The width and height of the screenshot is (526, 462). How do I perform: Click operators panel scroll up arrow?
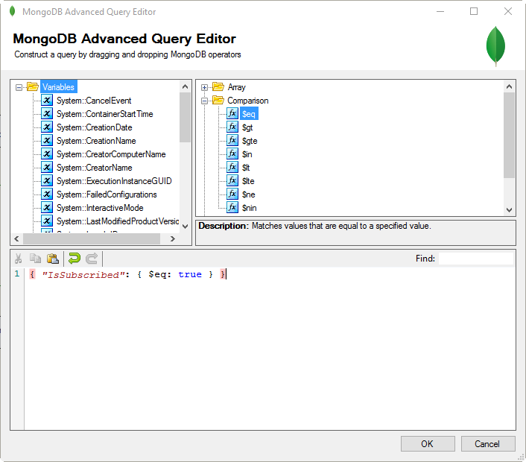point(509,86)
